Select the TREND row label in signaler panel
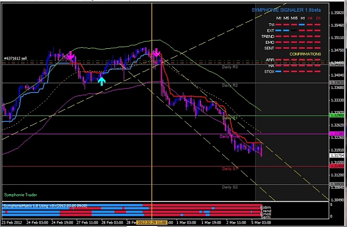Screen dimensions: 347x227 pyautogui.click(x=268, y=37)
